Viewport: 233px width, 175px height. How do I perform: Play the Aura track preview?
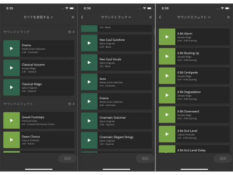coord(89,82)
